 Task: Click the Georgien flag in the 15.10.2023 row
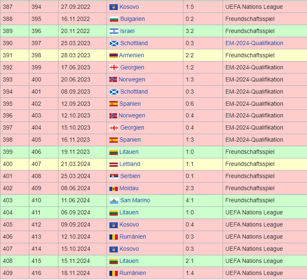tap(114, 128)
